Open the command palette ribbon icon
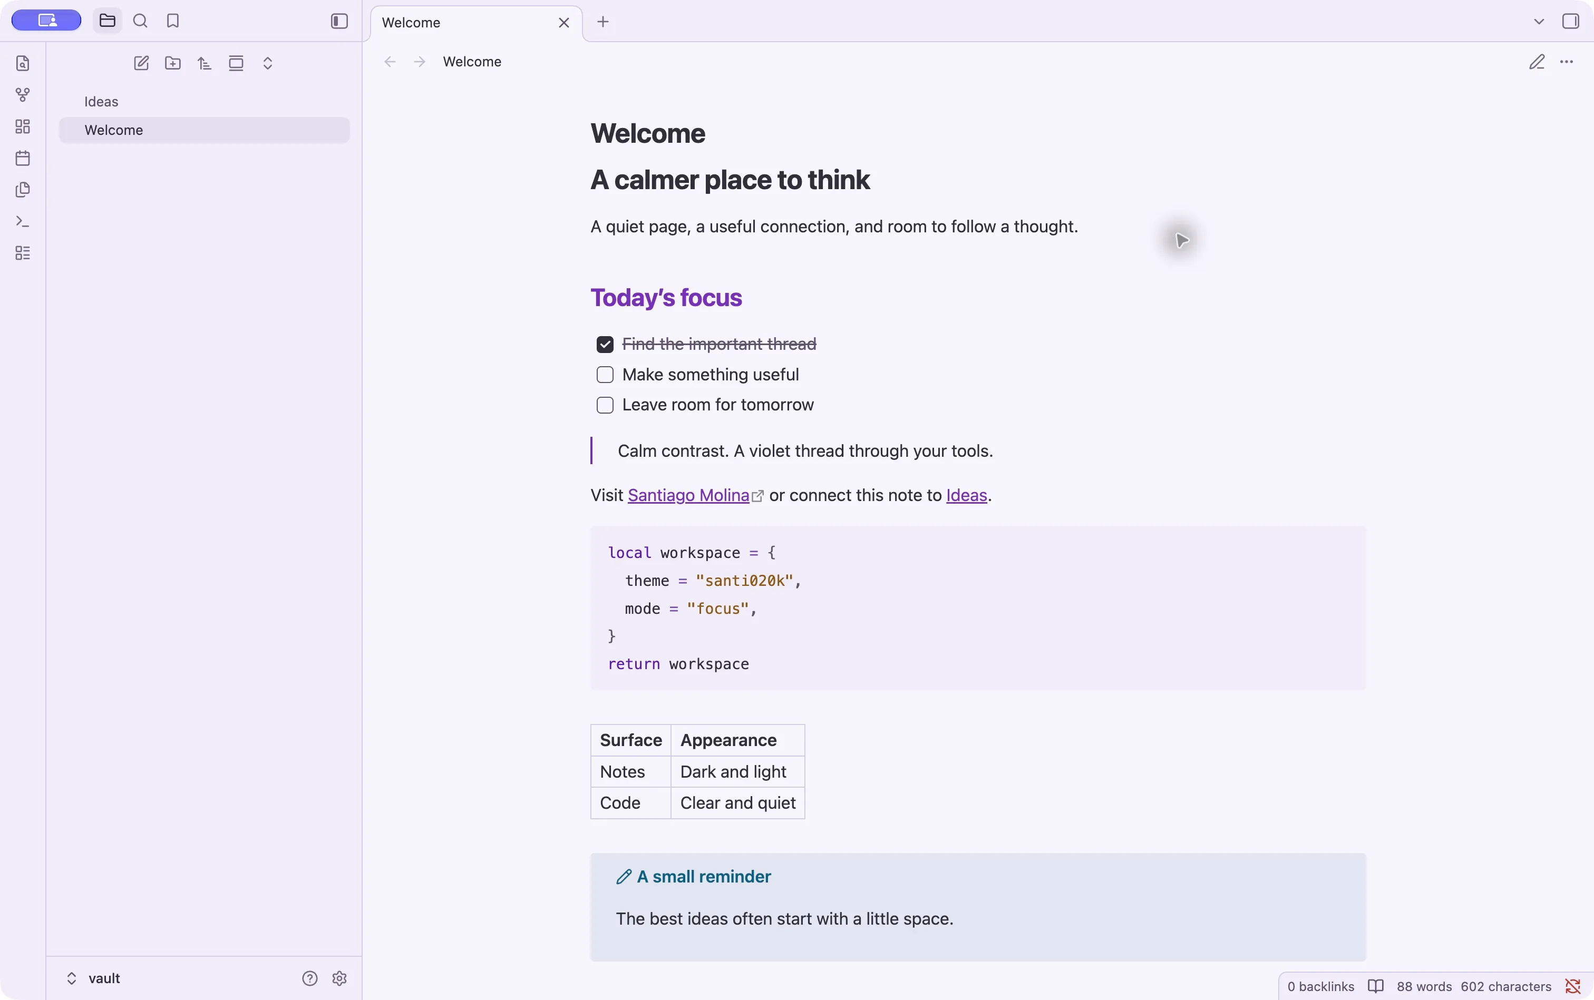 (23, 222)
